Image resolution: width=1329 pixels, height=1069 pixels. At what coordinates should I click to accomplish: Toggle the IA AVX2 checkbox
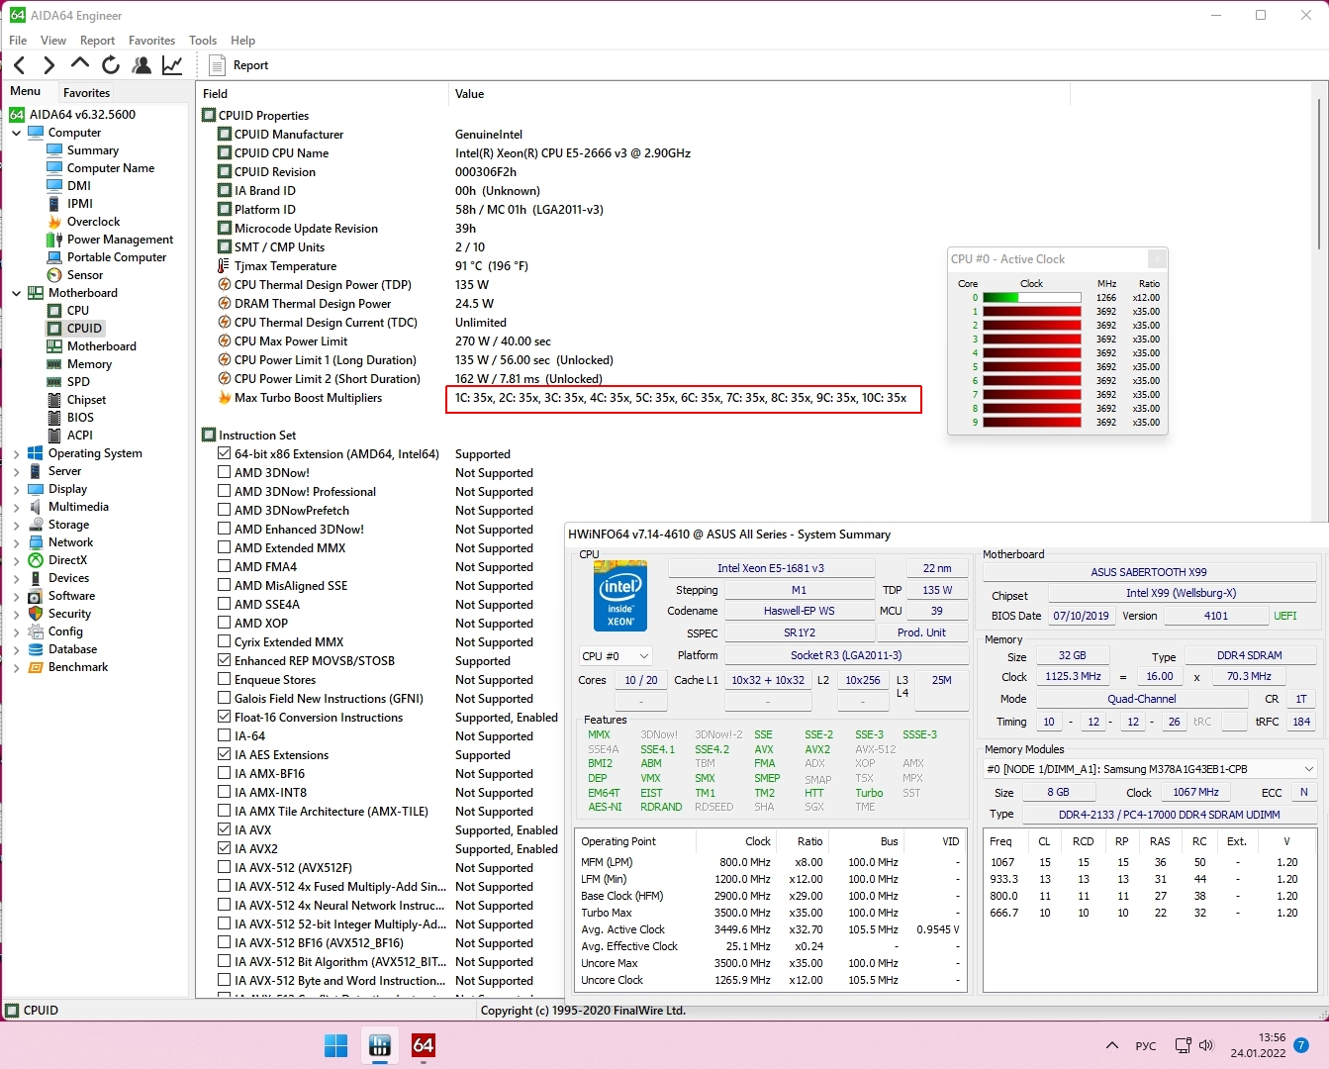[x=224, y=849]
